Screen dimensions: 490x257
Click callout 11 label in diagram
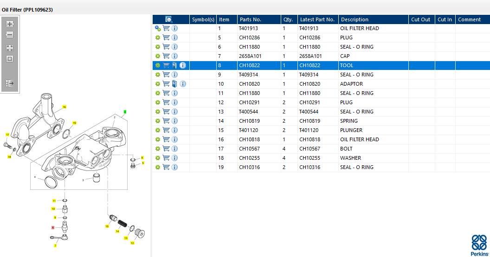point(54,201)
